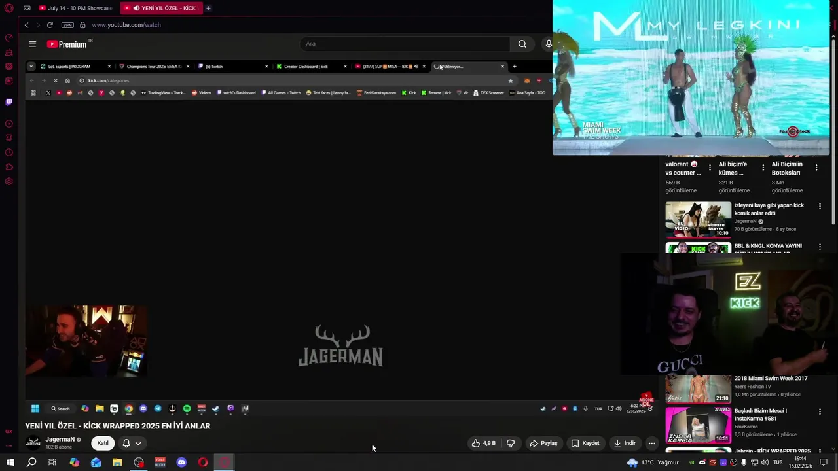Dislike the video

click(x=511, y=443)
